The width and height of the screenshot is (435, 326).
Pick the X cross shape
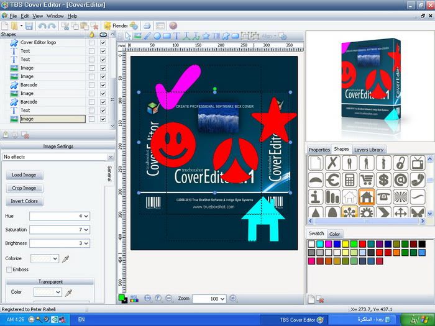coord(332,163)
